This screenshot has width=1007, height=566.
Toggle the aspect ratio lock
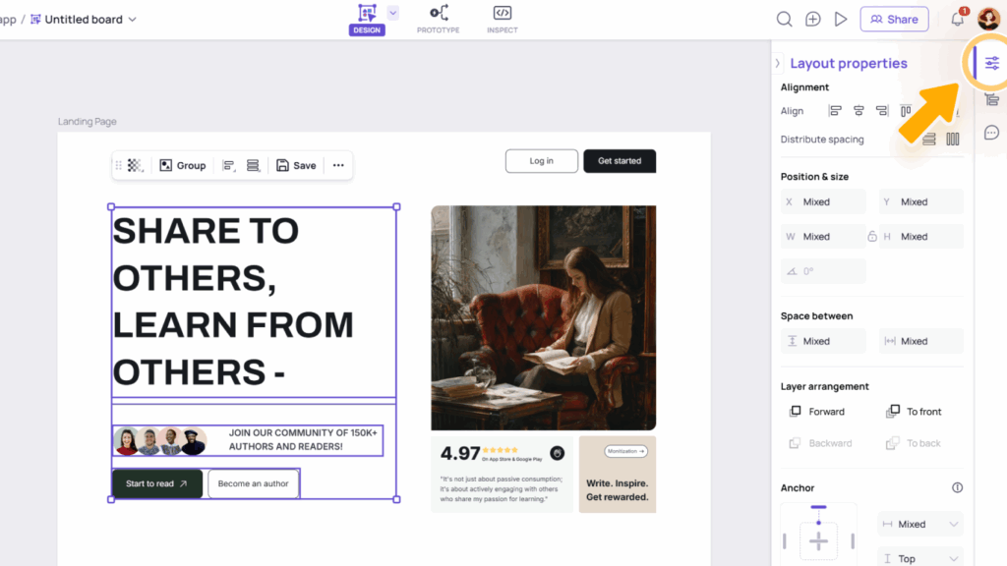872,237
